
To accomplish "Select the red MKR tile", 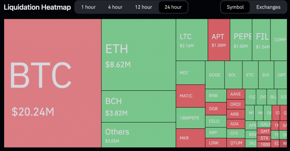I will [x=190, y=138].
